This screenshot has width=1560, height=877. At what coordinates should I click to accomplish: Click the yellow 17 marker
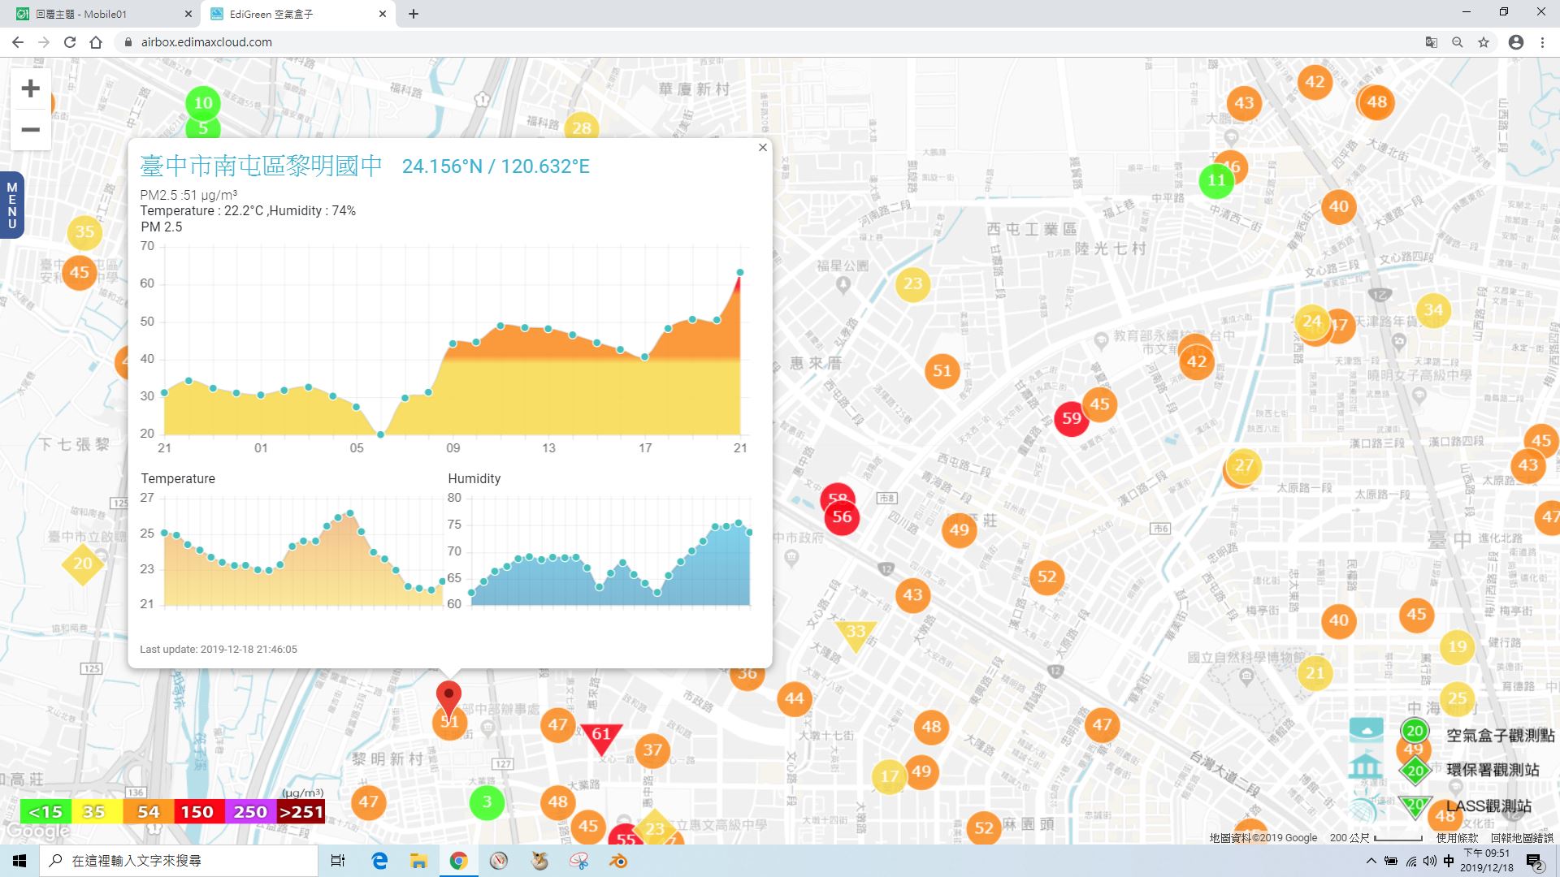889,776
